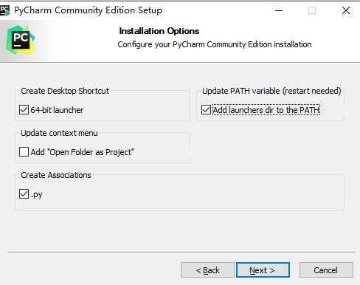Image resolution: width=360 pixels, height=285 pixels.
Task: Click the Create Desktop Shortcut group label
Action: [65, 91]
